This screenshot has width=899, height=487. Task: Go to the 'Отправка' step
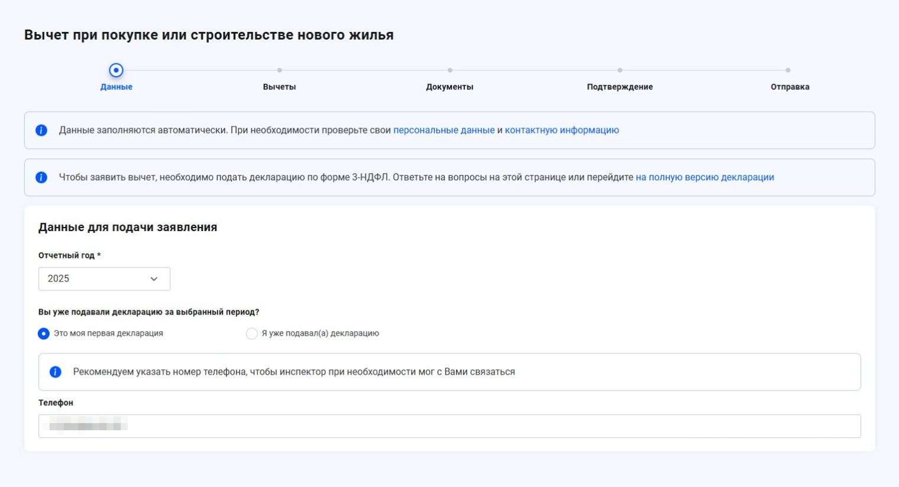pos(790,87)
